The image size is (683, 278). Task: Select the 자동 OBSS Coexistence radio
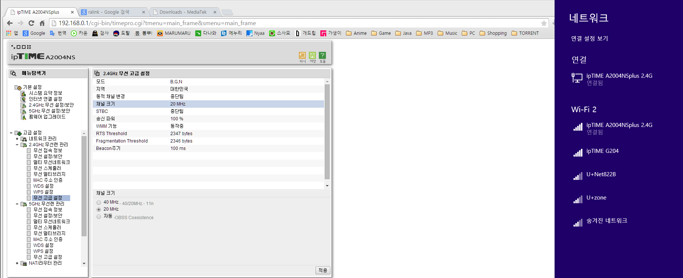(99, 217)
